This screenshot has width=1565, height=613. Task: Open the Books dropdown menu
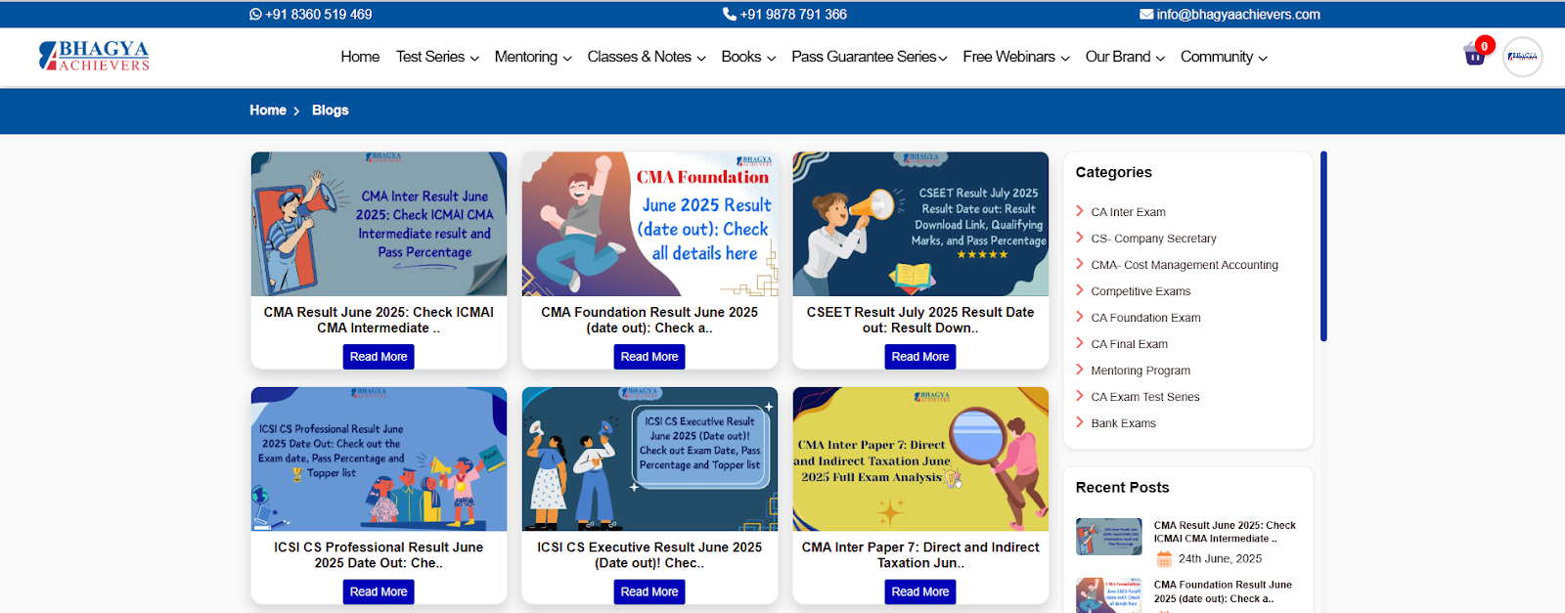click(x=748, y=57)
